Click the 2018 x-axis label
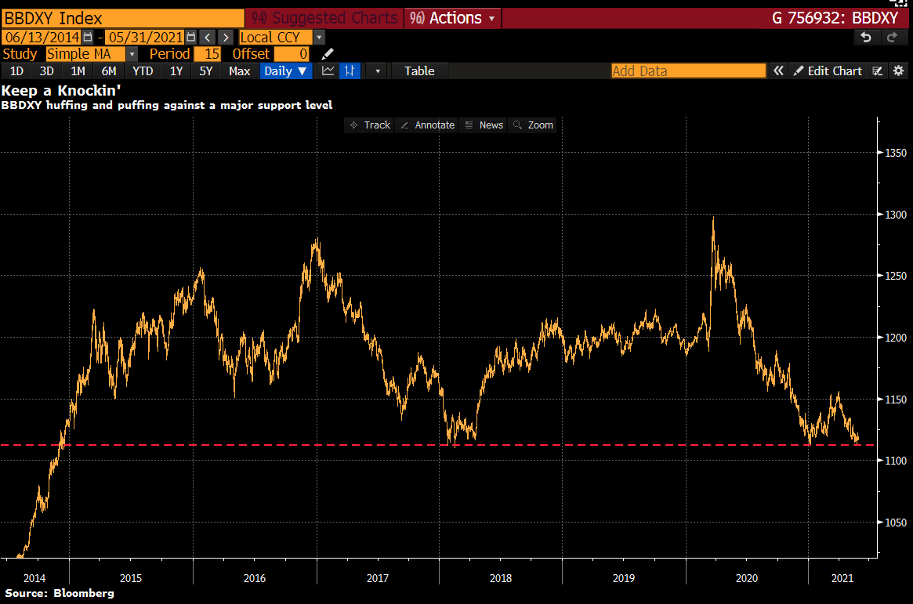The image size is (913, 604). [x=501, y=578]
